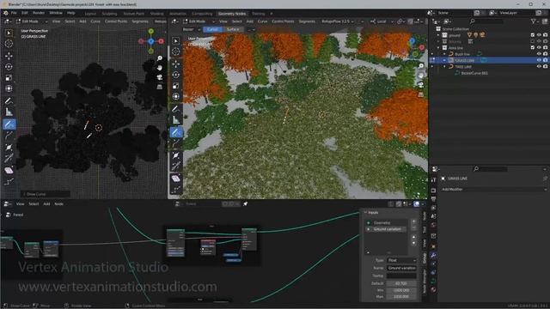Screen dimensions: 550x309
Task: Open Edit Mode dropdown in left viewport
Action: pos(32,21)
